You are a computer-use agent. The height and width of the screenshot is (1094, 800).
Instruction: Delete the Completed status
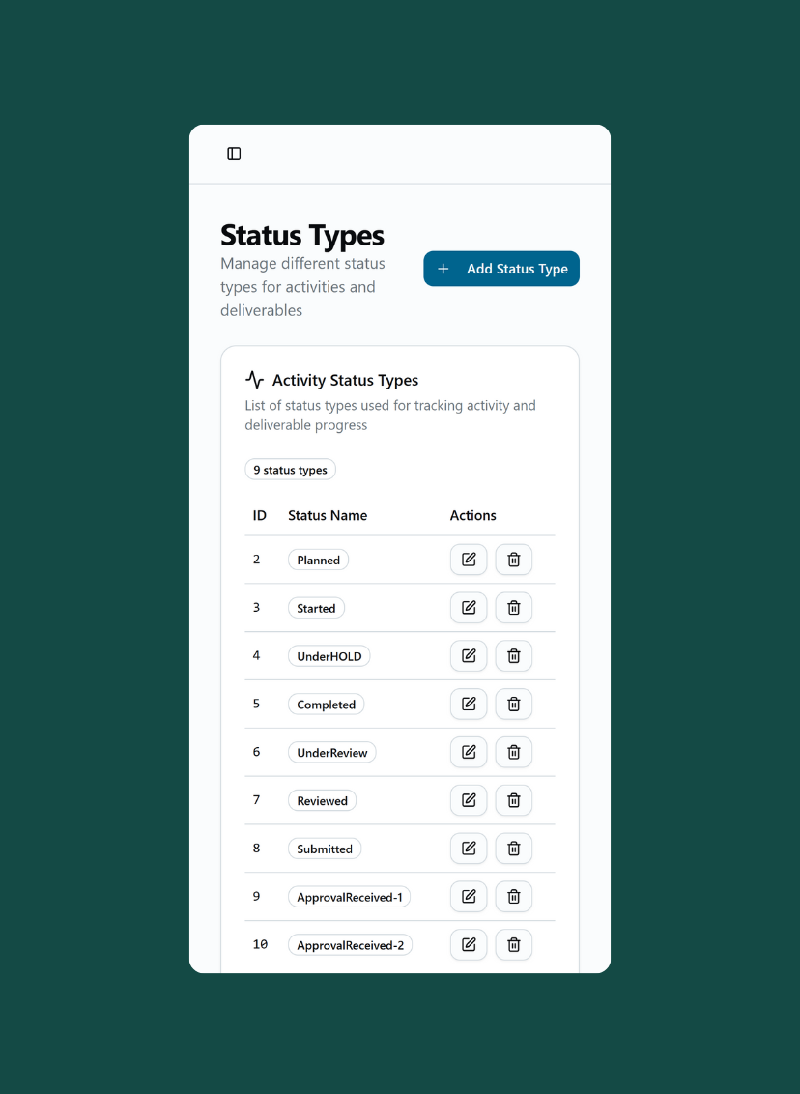click(514, 705)
